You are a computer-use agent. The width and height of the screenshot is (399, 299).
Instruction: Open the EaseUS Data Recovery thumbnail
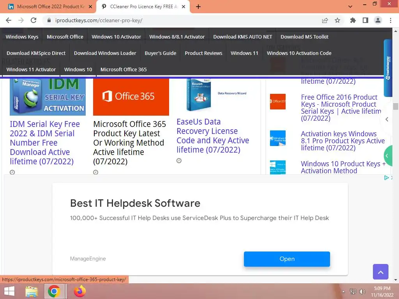coord(215,95)
